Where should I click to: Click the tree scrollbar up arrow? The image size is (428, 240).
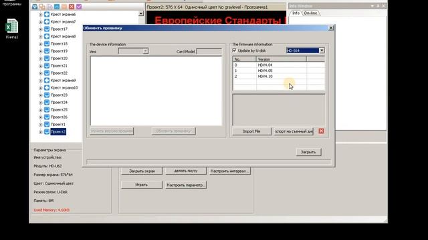pos(141,13)
